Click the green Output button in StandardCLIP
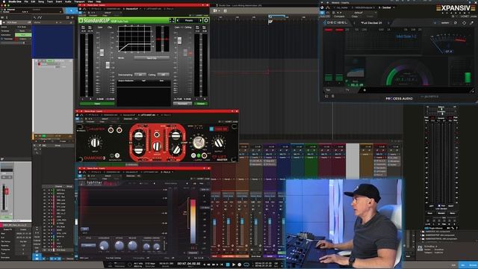 pyautogui.click(x=201, y=104)
